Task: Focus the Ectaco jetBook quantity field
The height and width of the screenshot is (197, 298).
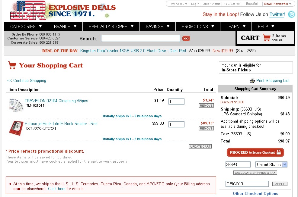Action: (x=176, y=124)
